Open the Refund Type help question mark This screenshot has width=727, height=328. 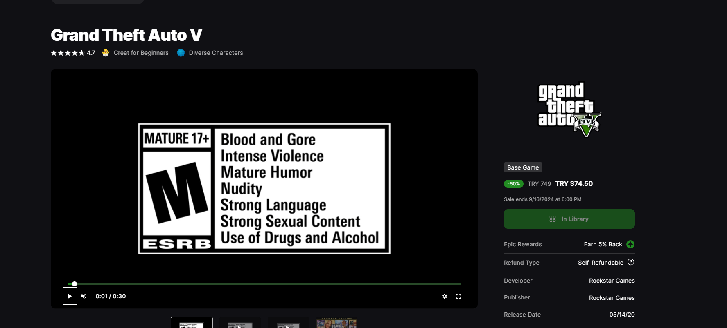coord(631,262)
